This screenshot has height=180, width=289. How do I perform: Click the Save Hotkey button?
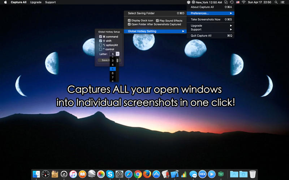click(x=104, y=60)
